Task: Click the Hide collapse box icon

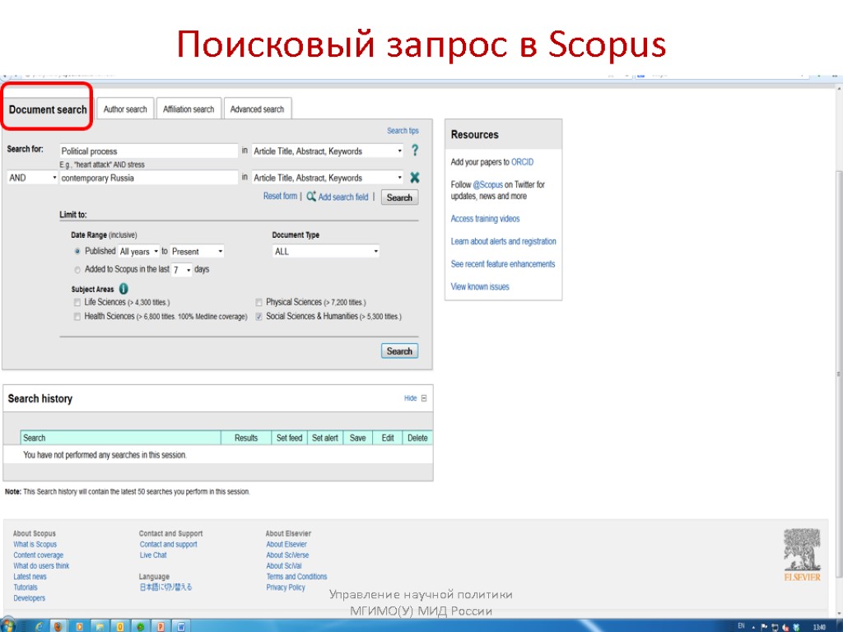Action: [424, 398]
